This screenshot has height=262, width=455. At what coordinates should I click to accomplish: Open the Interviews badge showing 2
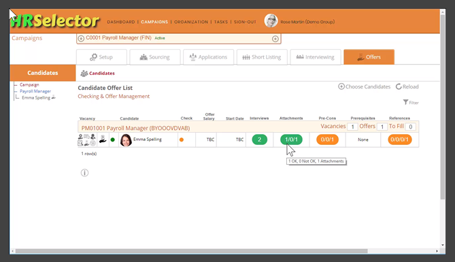[x=259, y=140]
